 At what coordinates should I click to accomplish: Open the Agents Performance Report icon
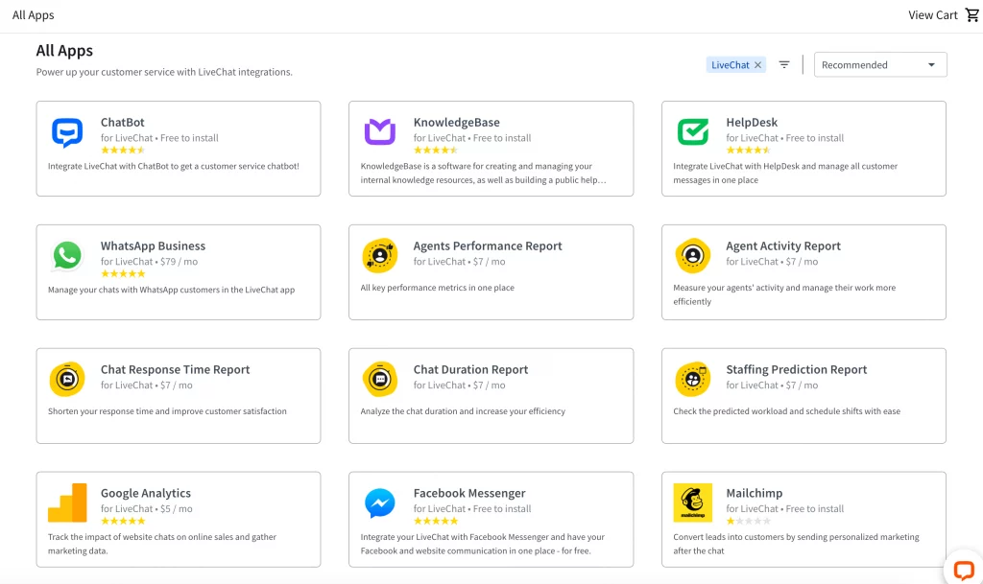(380, 255)
